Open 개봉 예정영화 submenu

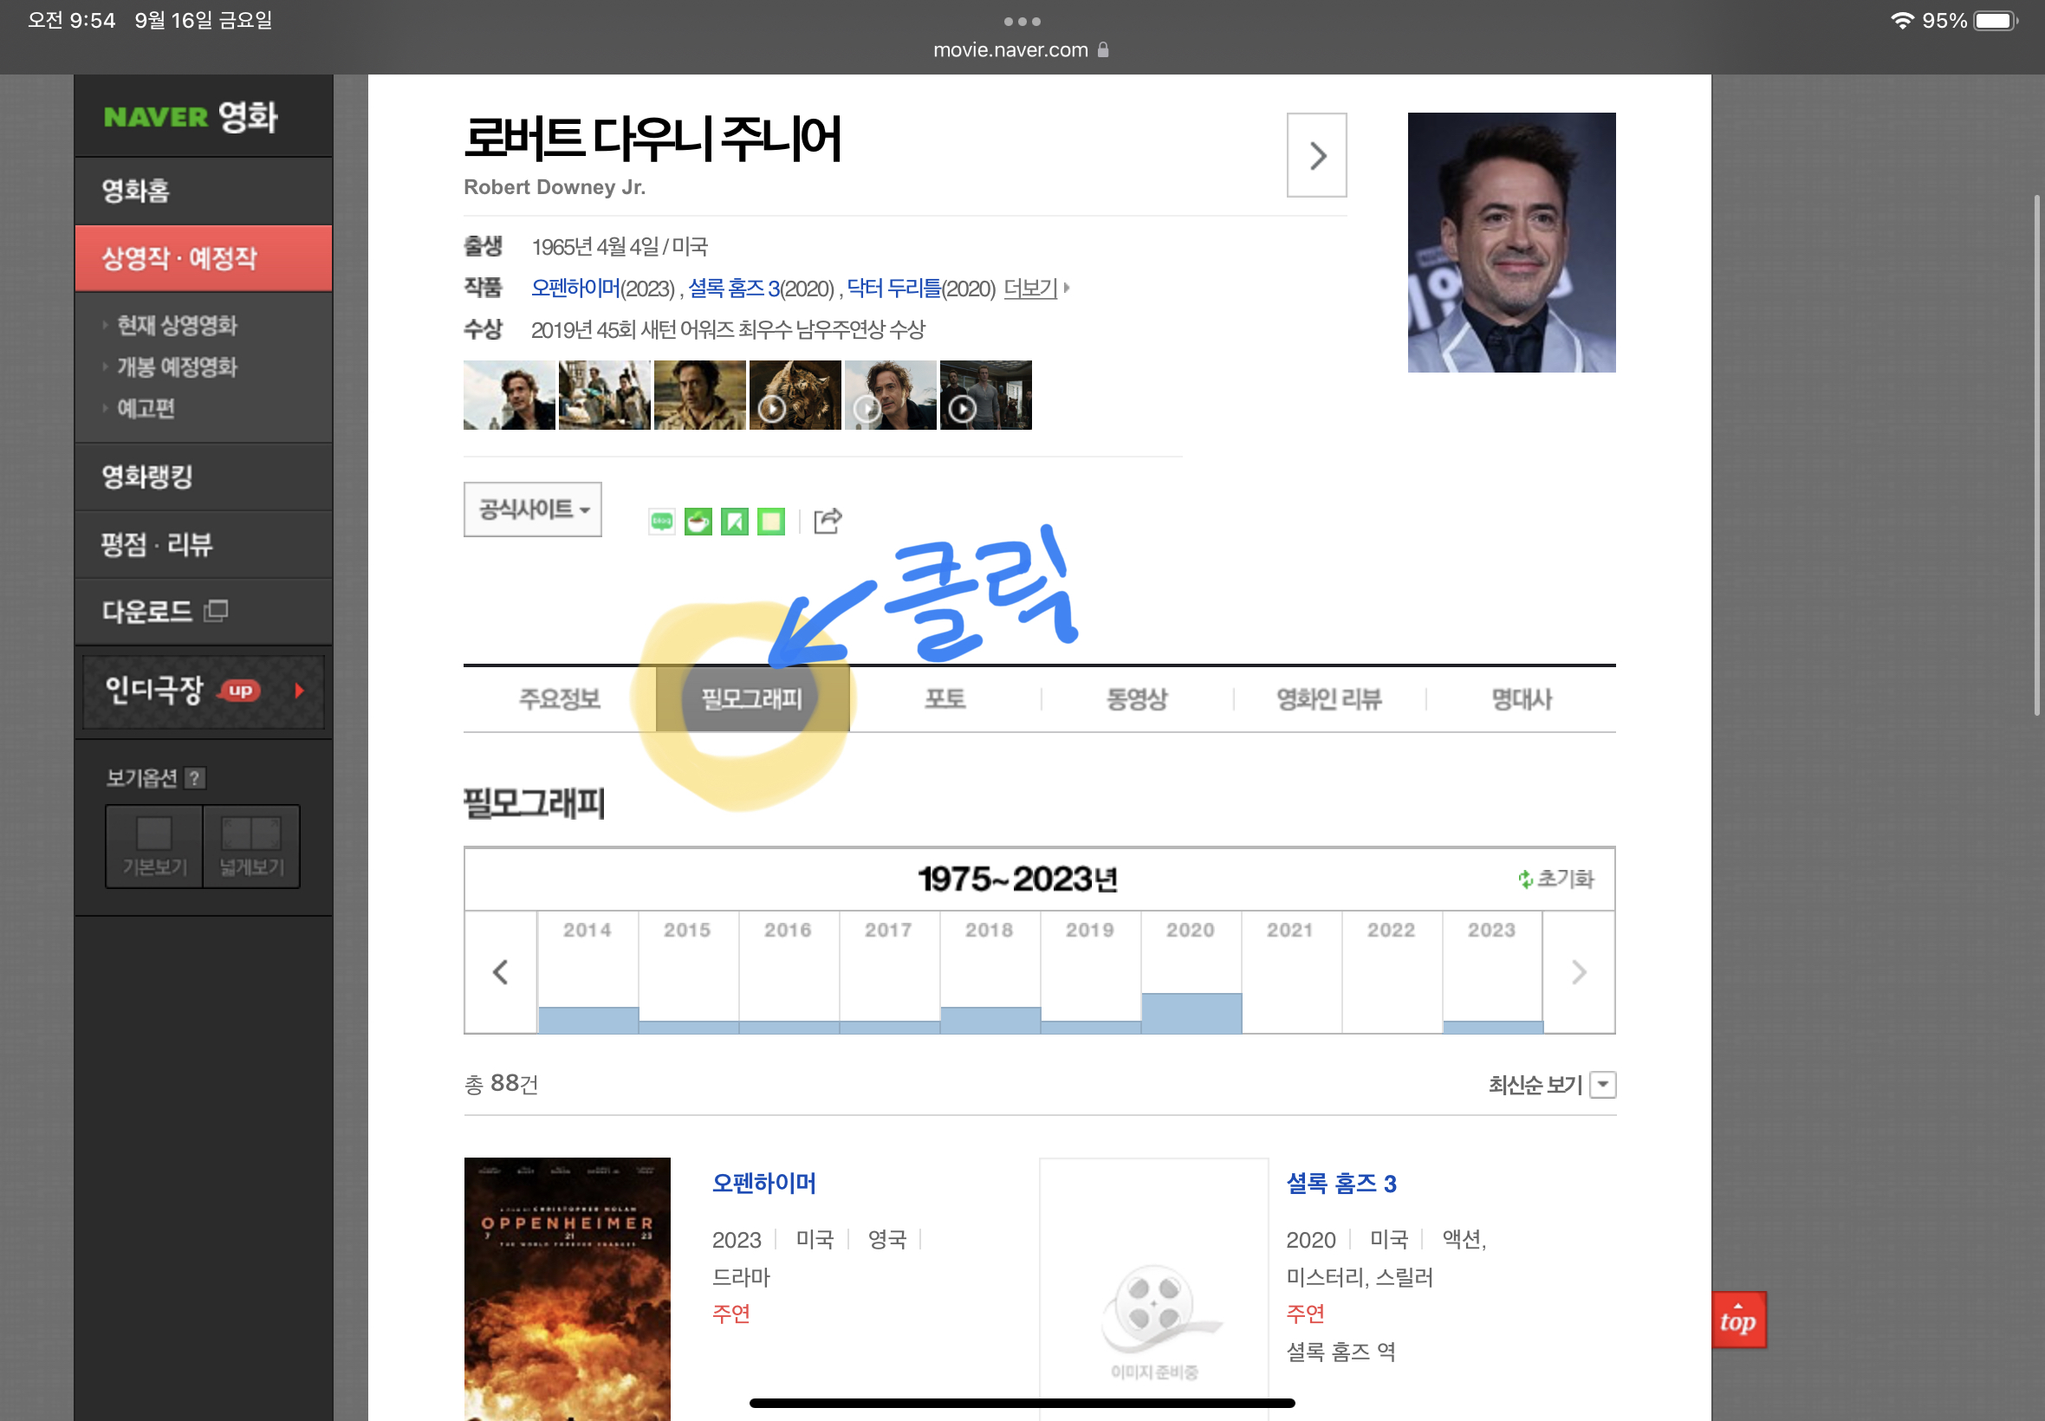[177, 367]
